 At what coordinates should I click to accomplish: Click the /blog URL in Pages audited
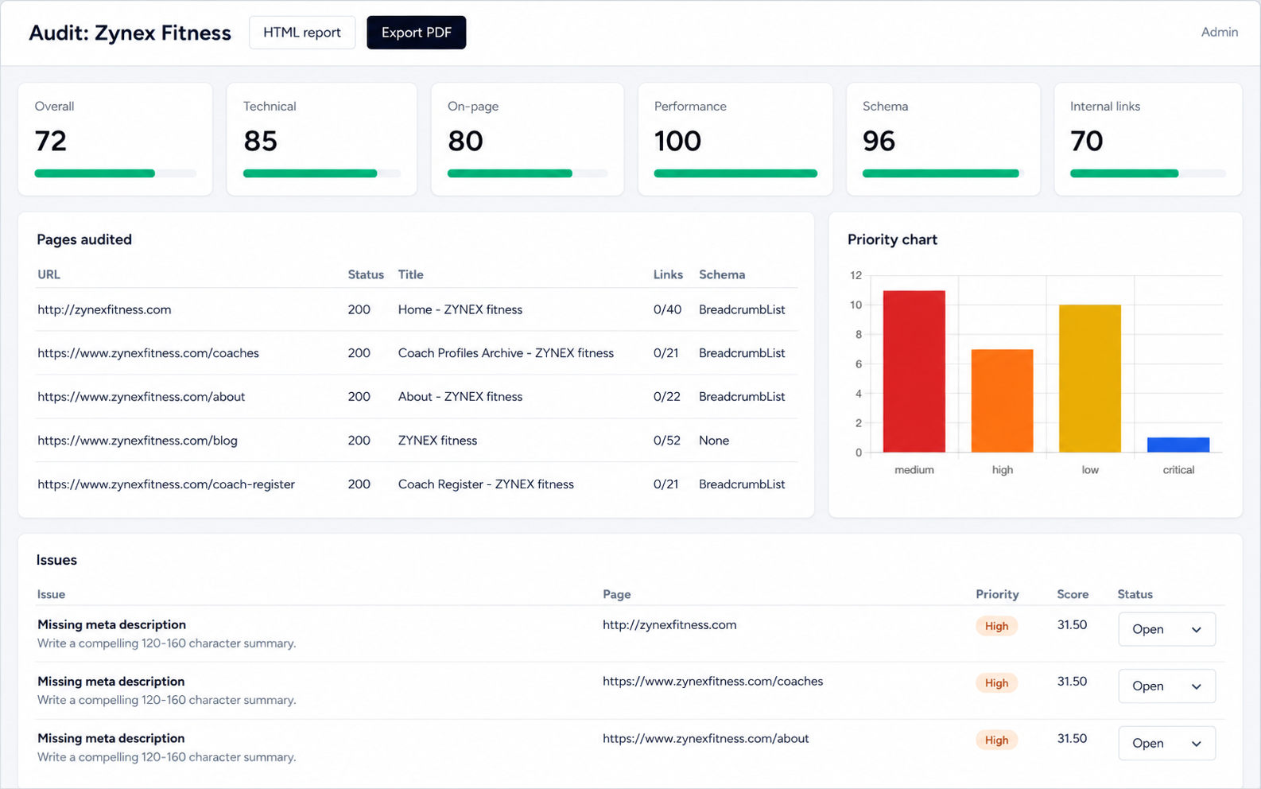coord(138,441)
